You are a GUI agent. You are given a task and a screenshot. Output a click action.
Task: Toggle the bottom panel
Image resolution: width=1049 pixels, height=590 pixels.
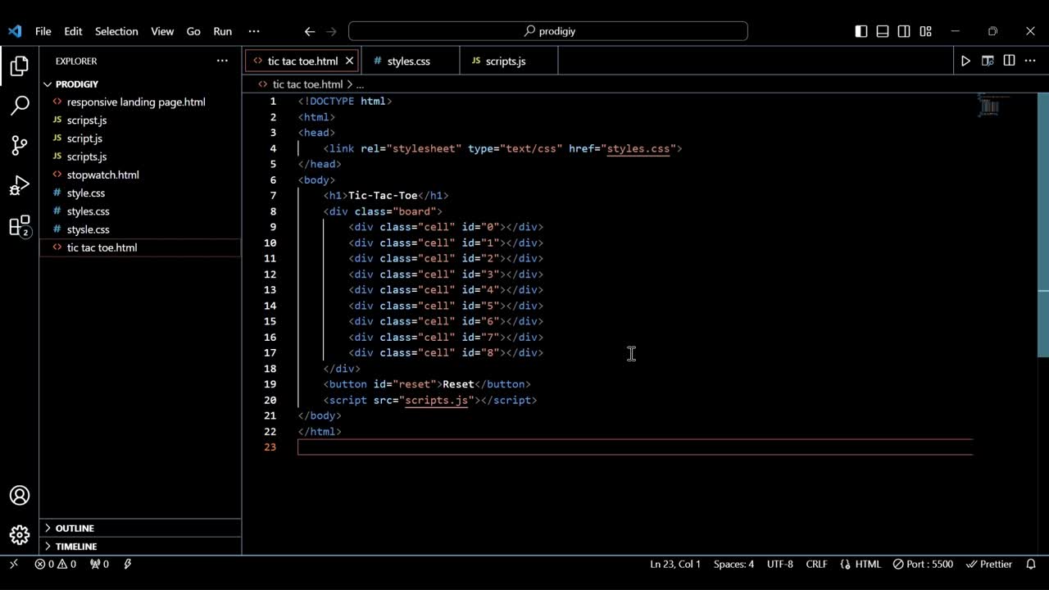[883, 31]
